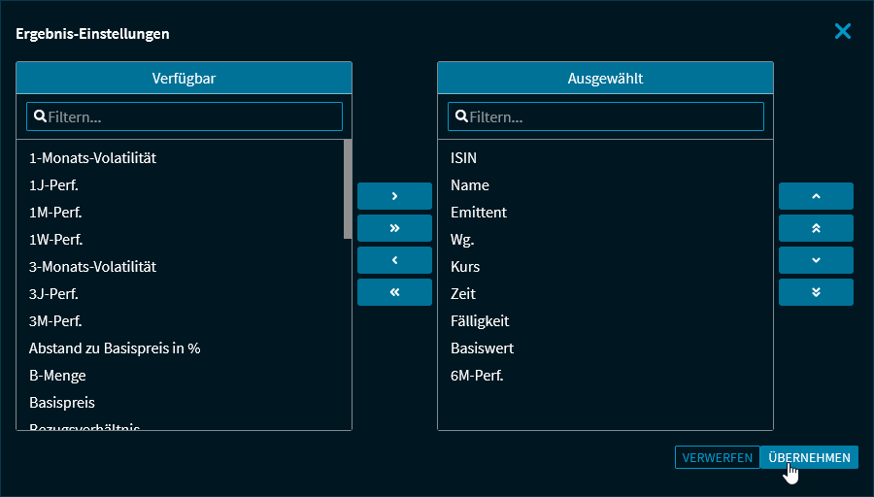The image size is (874, 497).
Task: Select 1-Monats-Volatilität in available list
Action: click(x=93, y=157)
